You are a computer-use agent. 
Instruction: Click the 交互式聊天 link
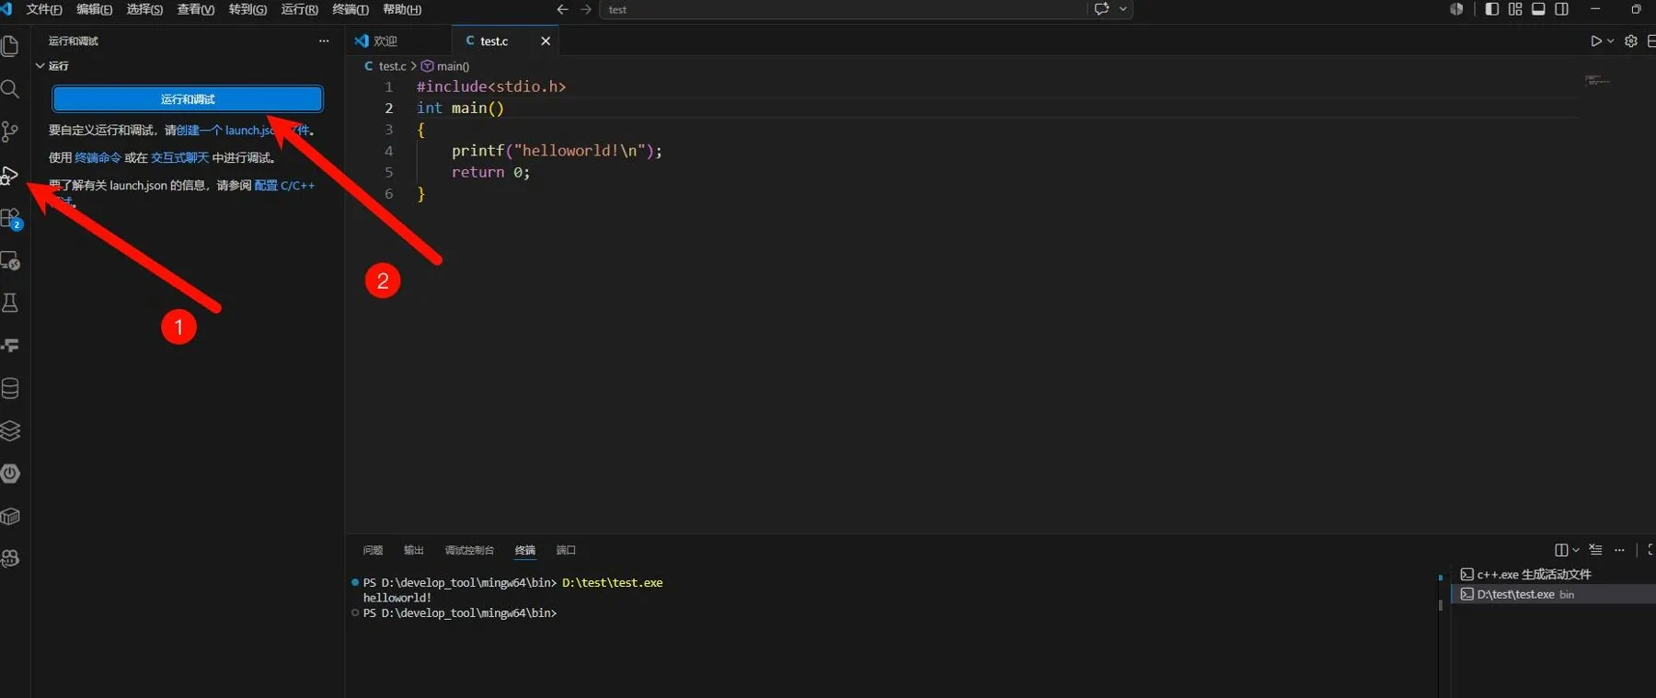180,157
